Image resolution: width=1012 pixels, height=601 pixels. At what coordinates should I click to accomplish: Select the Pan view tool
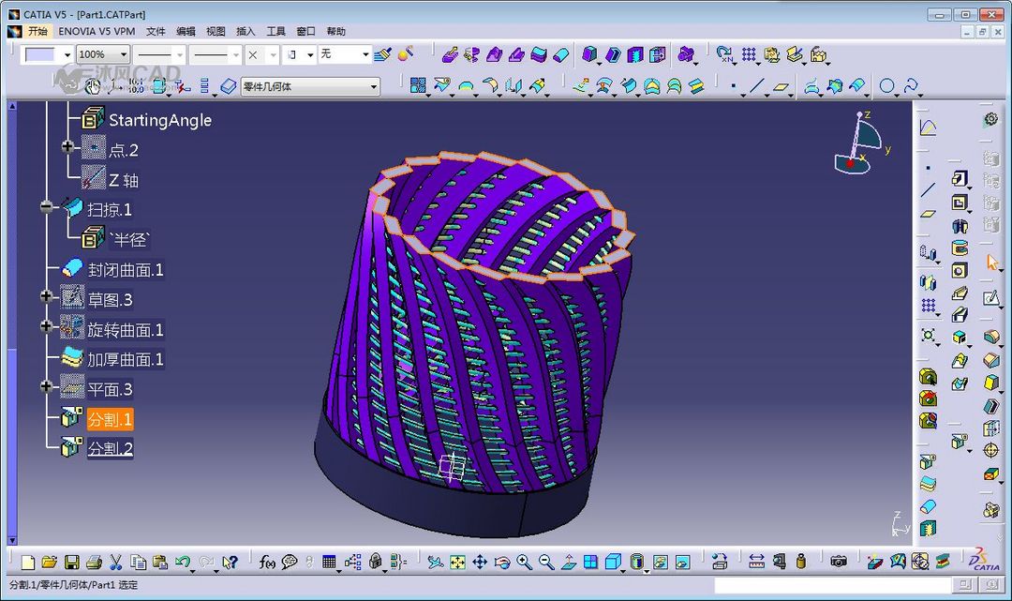[480, 563]
